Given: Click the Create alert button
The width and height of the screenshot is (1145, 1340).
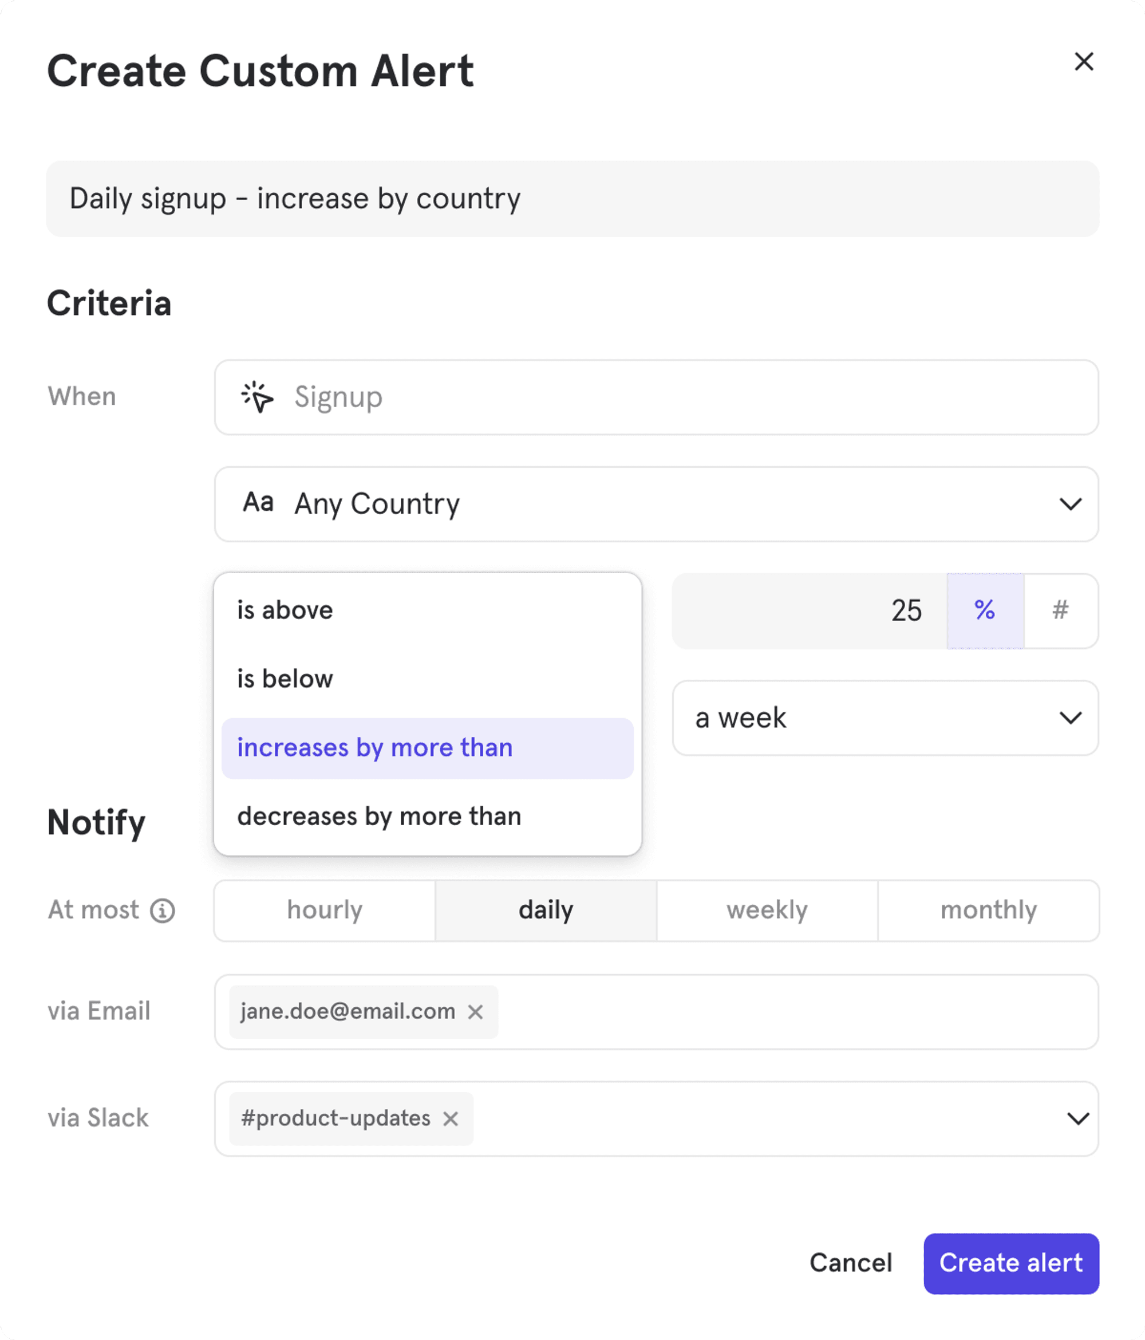Looking at the screenshot, I should click(x=1010, y=1263).
